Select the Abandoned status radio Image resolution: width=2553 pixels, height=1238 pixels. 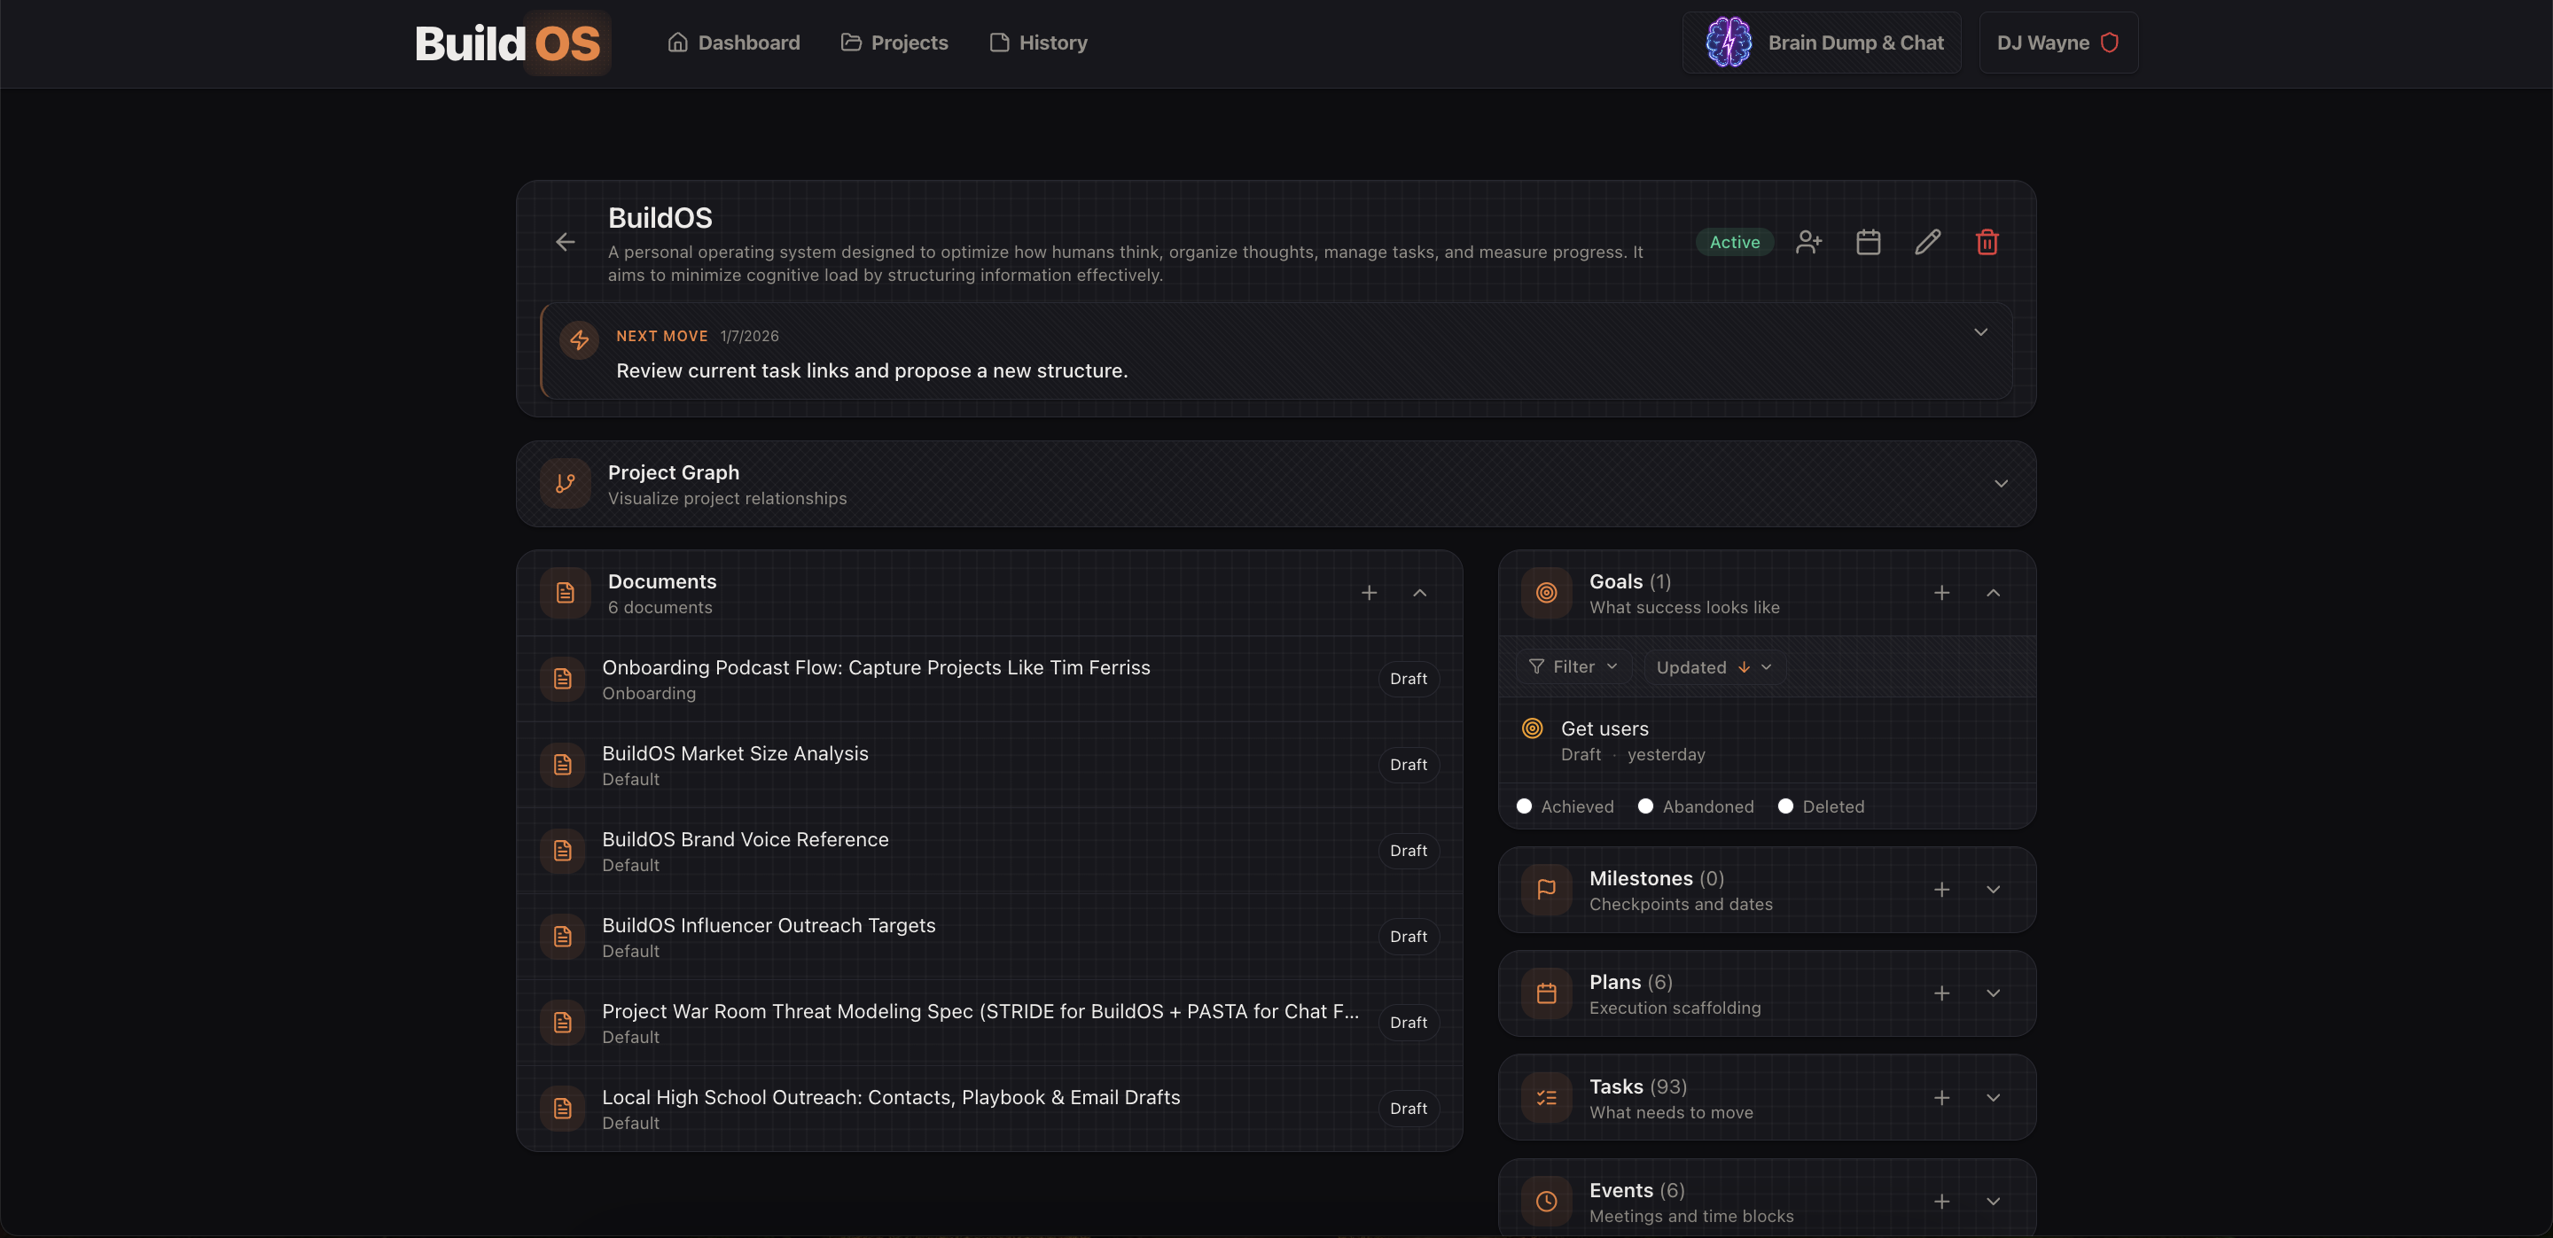click(x=1645, y=806)
